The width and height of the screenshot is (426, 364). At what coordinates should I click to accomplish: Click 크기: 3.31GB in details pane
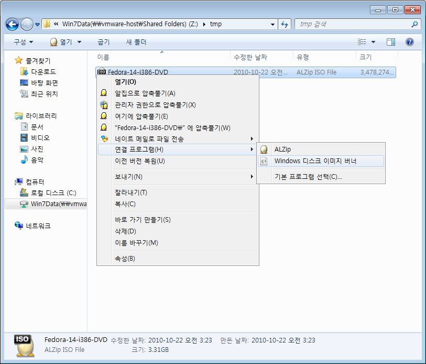pyautogui.click(x=150, y=350)
